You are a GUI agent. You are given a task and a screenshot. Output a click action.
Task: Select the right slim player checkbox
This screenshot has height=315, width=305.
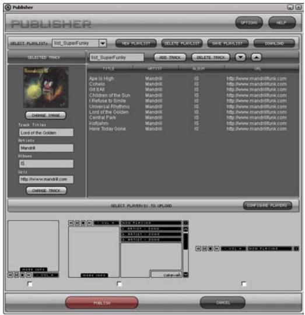coord(244,284)
